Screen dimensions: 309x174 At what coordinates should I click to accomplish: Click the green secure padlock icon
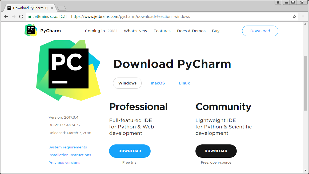[x=30, y=17]
